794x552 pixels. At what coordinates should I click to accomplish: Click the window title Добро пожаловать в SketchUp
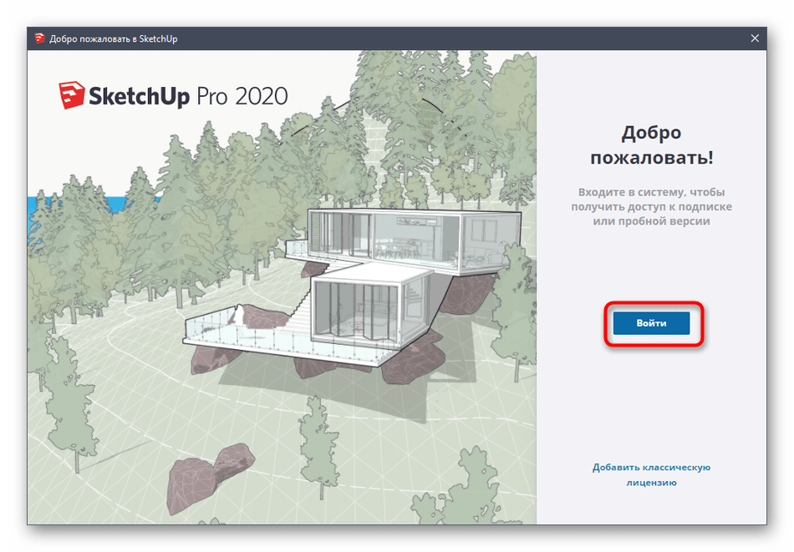[114, 38]
